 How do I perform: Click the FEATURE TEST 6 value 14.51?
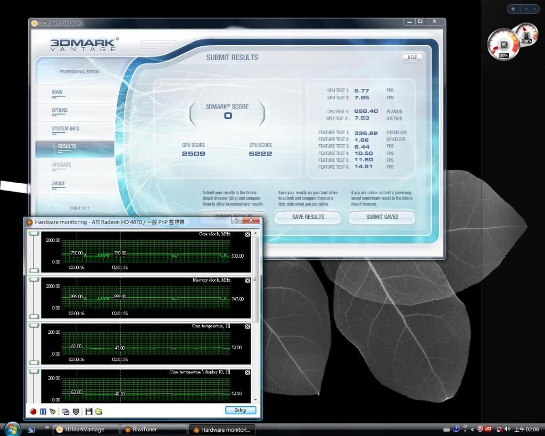tap(363, 167)
